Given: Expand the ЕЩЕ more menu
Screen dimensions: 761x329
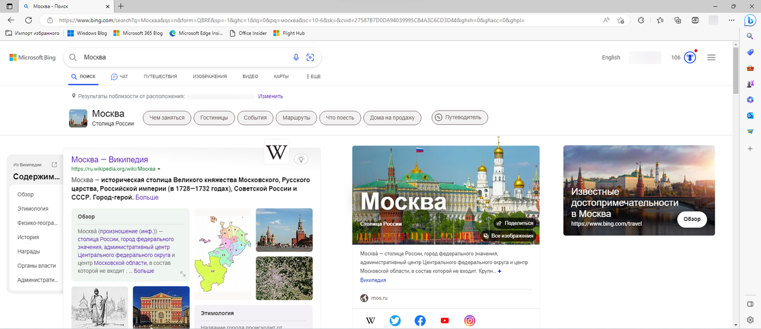Looking at the screenshot, I should click(314, 77).
